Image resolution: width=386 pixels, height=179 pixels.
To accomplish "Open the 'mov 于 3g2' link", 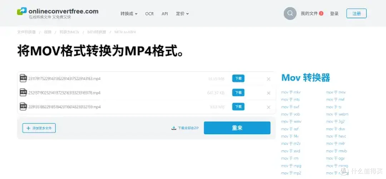I will [335, 122].
